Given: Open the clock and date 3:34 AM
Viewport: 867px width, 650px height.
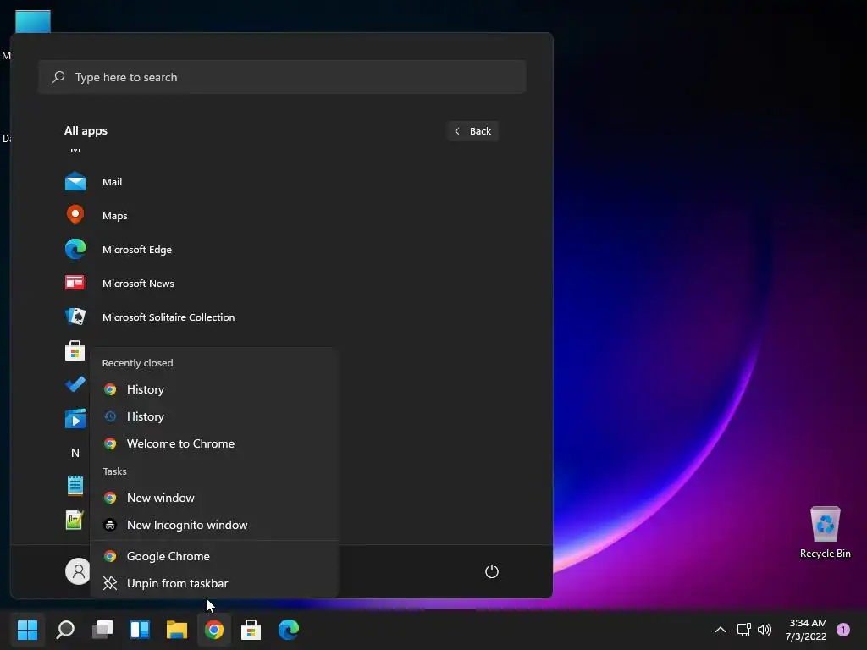Looking at the screenshot, I should pos(806,629).
